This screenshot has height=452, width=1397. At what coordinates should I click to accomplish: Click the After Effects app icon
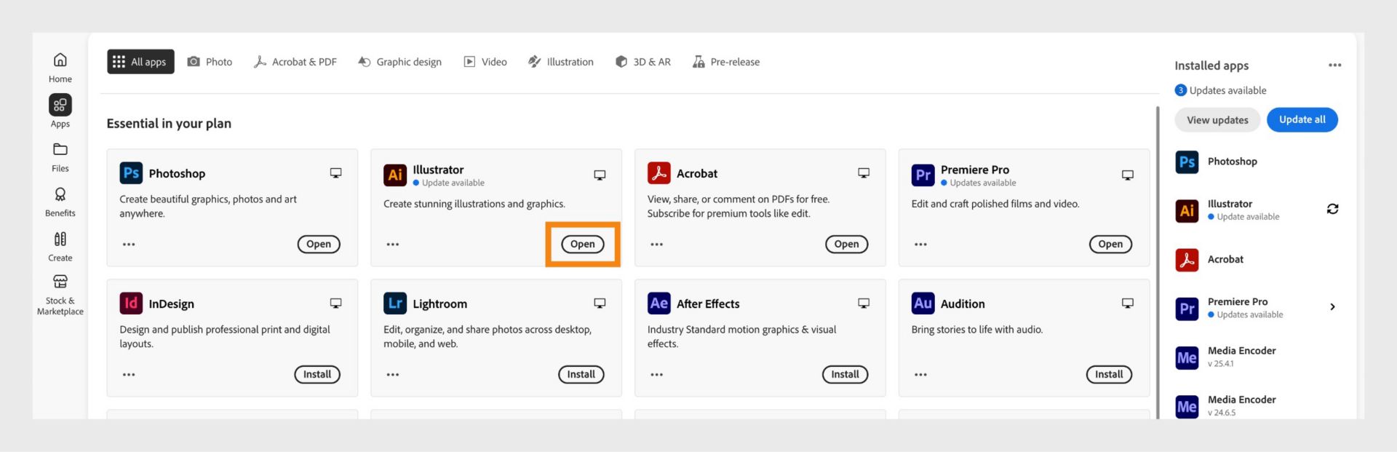658,304
